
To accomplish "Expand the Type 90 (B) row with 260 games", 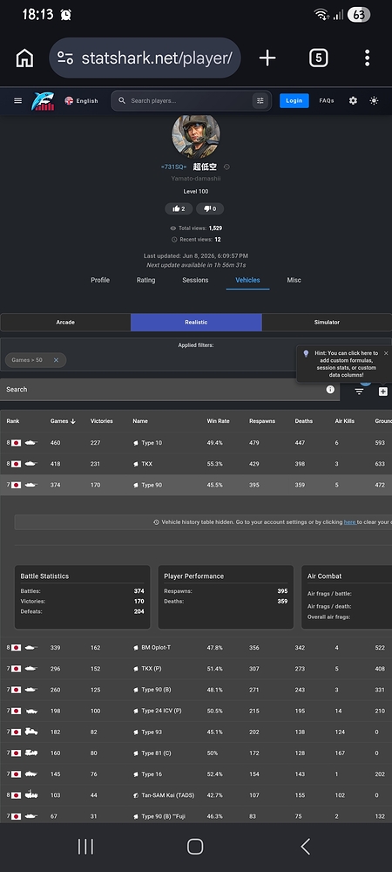I will coord(196,690).
